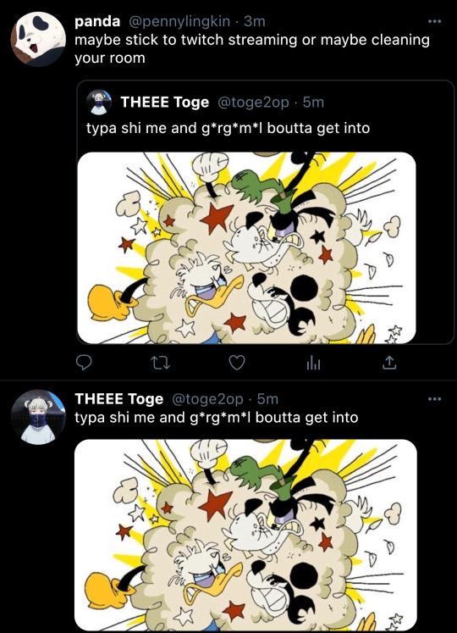
Task: Open panda's profile picture avatar
Action: click(38, 39)
